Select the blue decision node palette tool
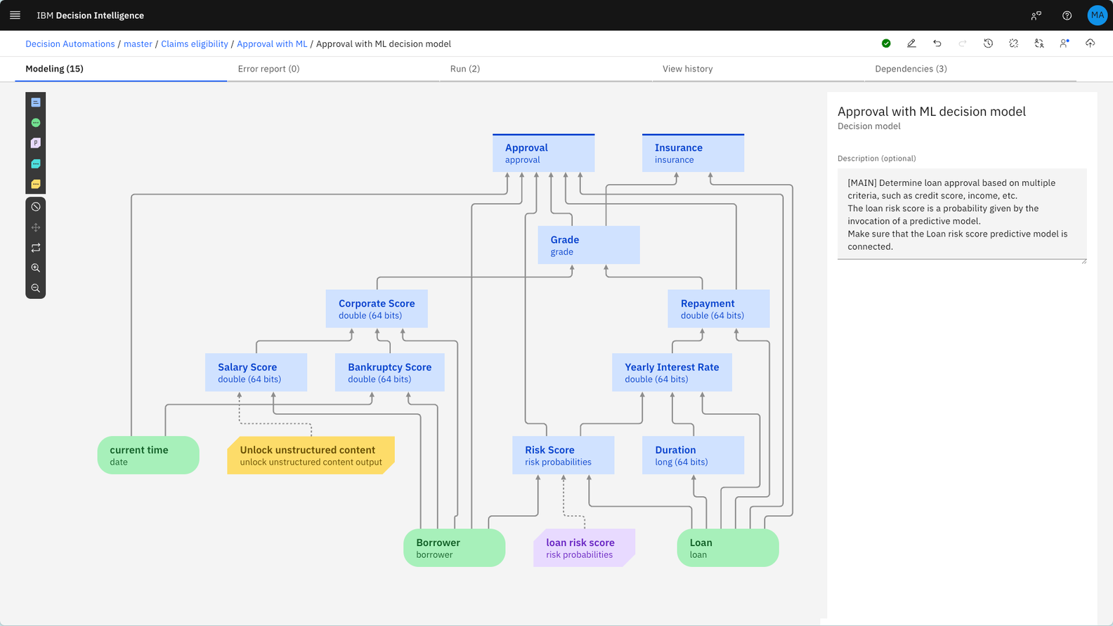The height and width of the screenshot is (626, 1113). [x=36, y=102]
